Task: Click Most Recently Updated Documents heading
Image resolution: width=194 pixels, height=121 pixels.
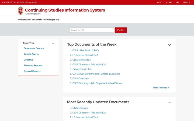Action: click(x=98, y=102)
